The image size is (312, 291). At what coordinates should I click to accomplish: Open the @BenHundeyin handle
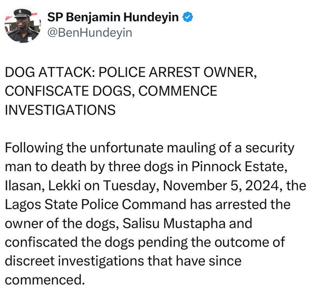tap(90, 33)
